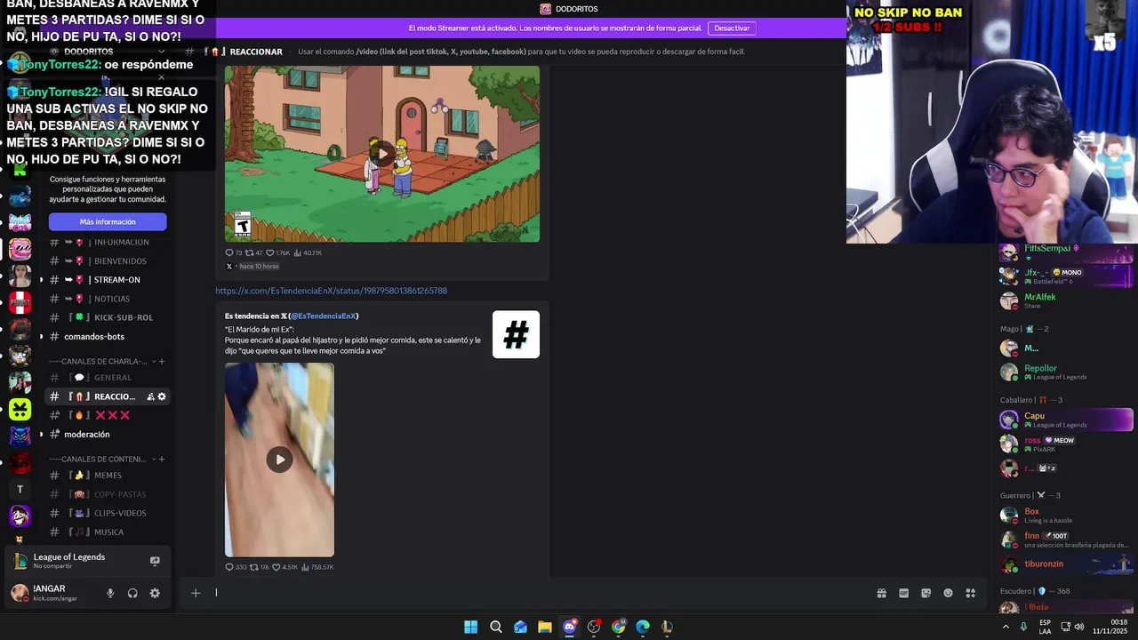Image resolution: width=1138 pixels, height=640 pixels.
Task: Open Google Chrome from the taskbar
Action: click(619, 627)
